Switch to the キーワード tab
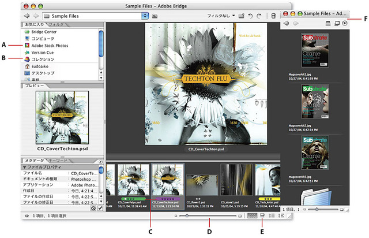The image size is (369, 238). pos(58,161)
